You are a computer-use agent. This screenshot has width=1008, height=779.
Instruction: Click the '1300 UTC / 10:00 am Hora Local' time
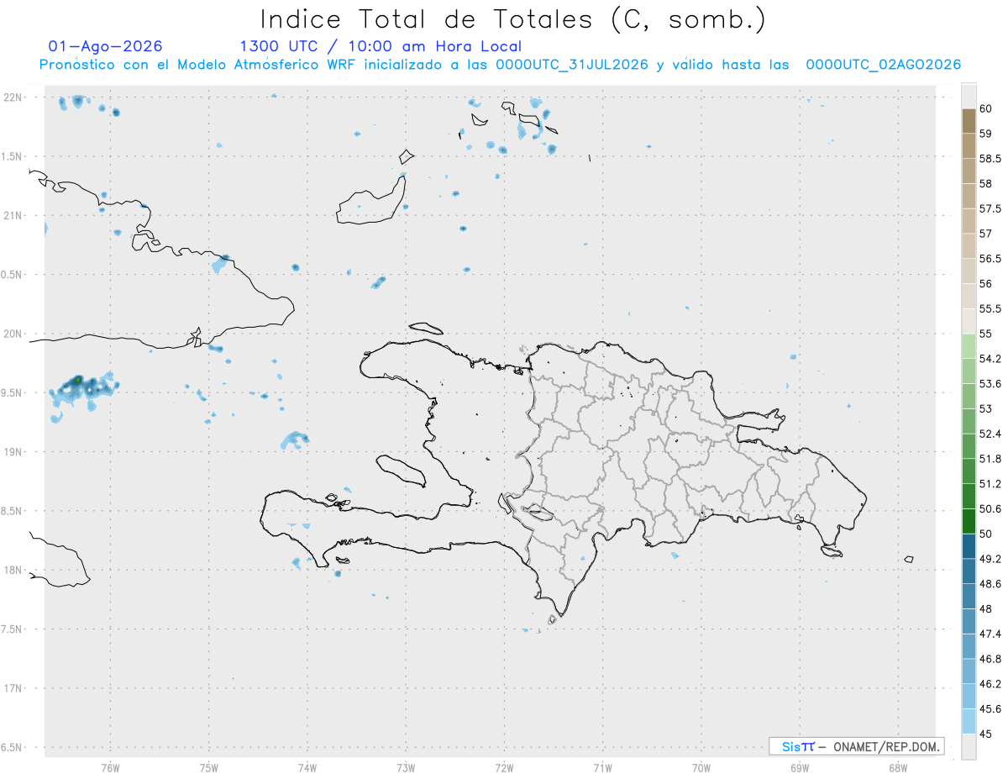coord(381,46)
